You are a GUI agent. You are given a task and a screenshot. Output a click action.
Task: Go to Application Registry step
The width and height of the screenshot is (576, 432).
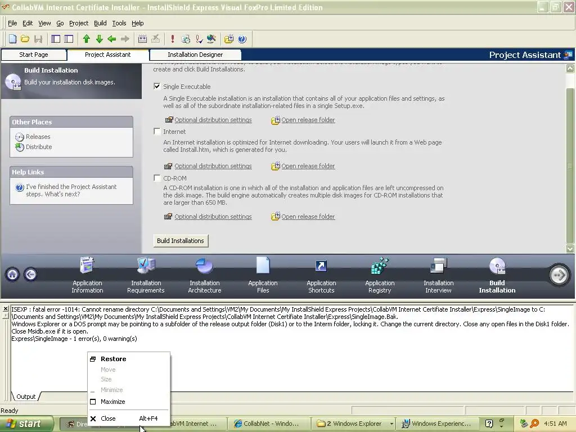380,275
